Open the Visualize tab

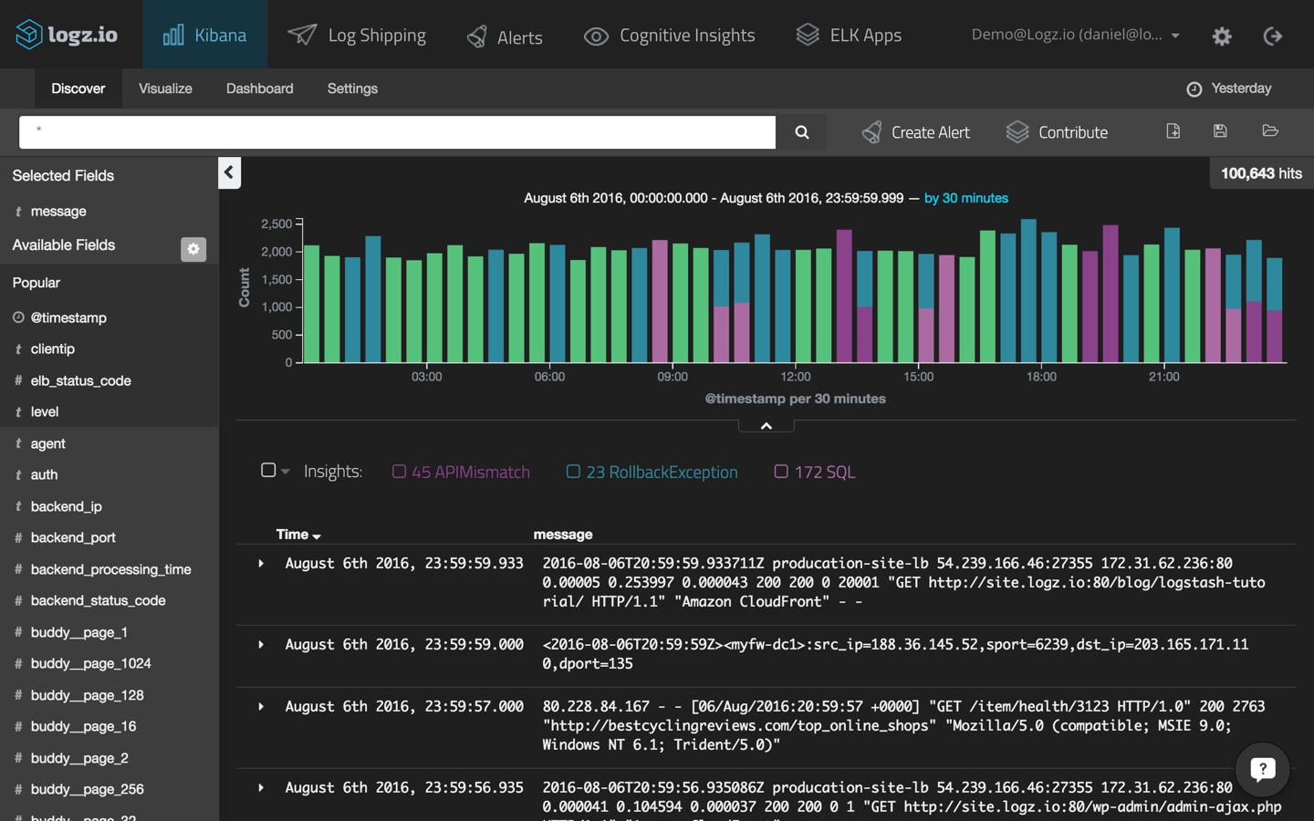tap(165, 88)
